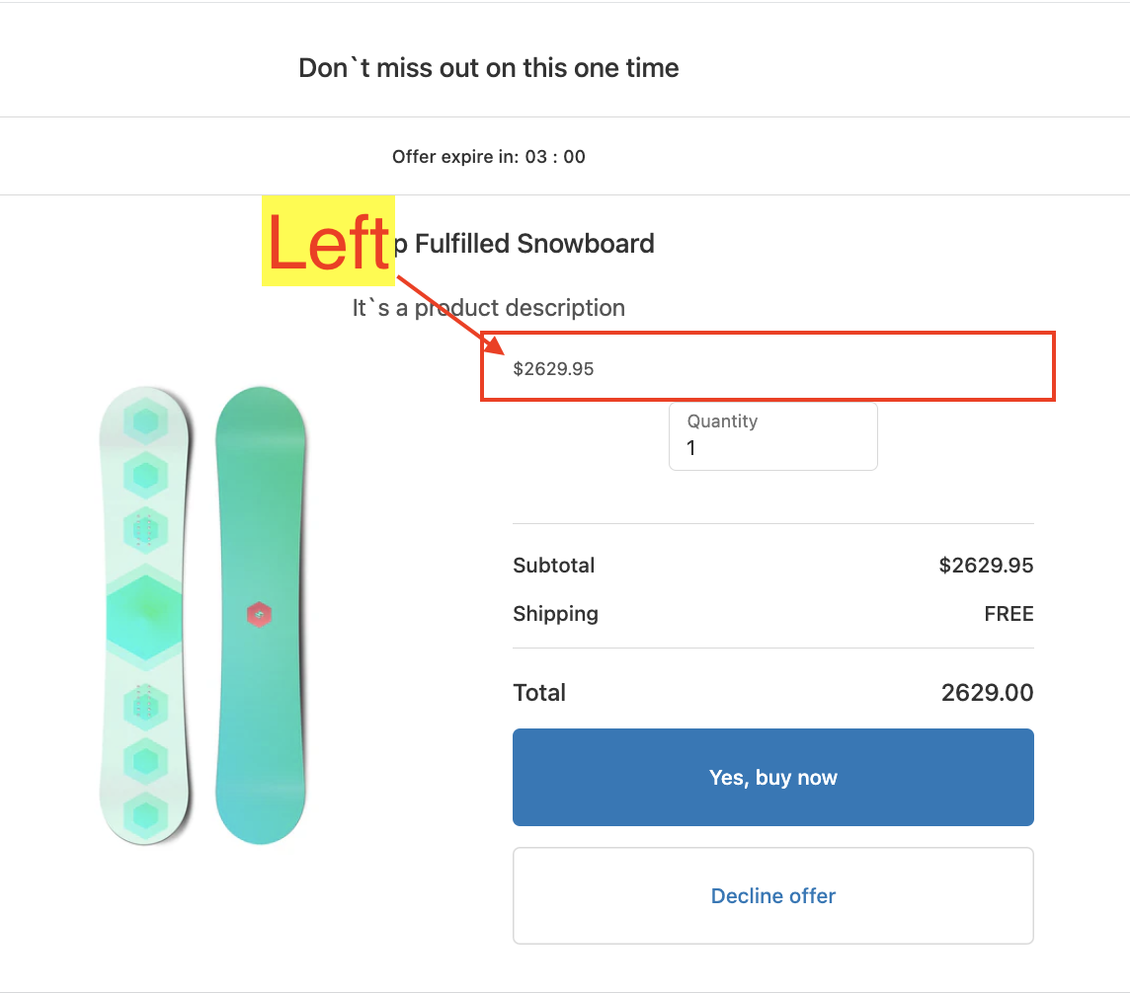
Task: Click the Offer expire in label
Action: click(454, 157)
